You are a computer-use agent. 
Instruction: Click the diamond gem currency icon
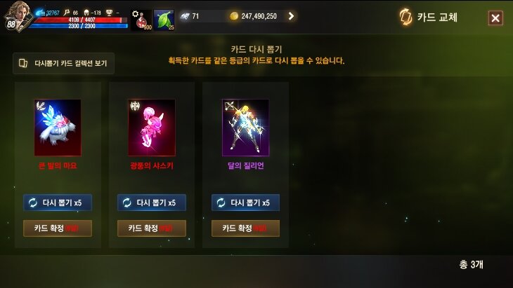[x=185, y=16]
